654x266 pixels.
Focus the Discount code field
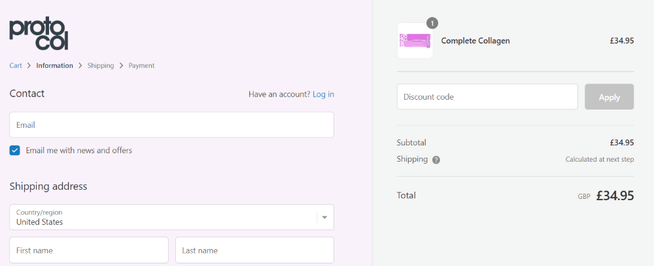point(487,97)
